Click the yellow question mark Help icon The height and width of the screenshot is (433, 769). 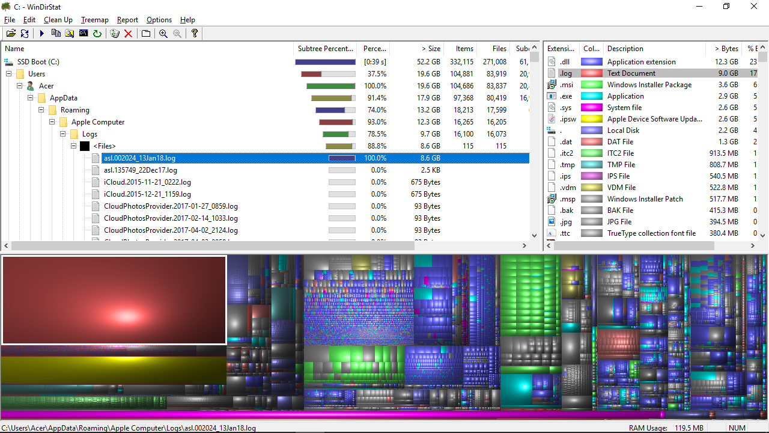click(195, 34)
